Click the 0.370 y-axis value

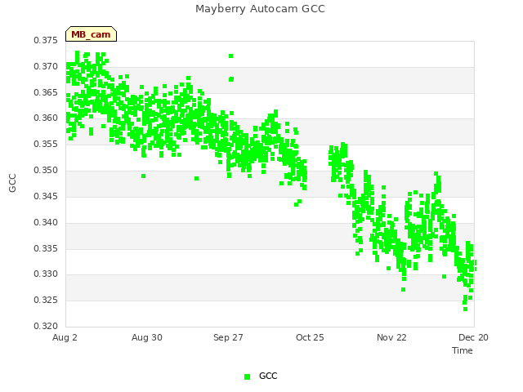46,66
